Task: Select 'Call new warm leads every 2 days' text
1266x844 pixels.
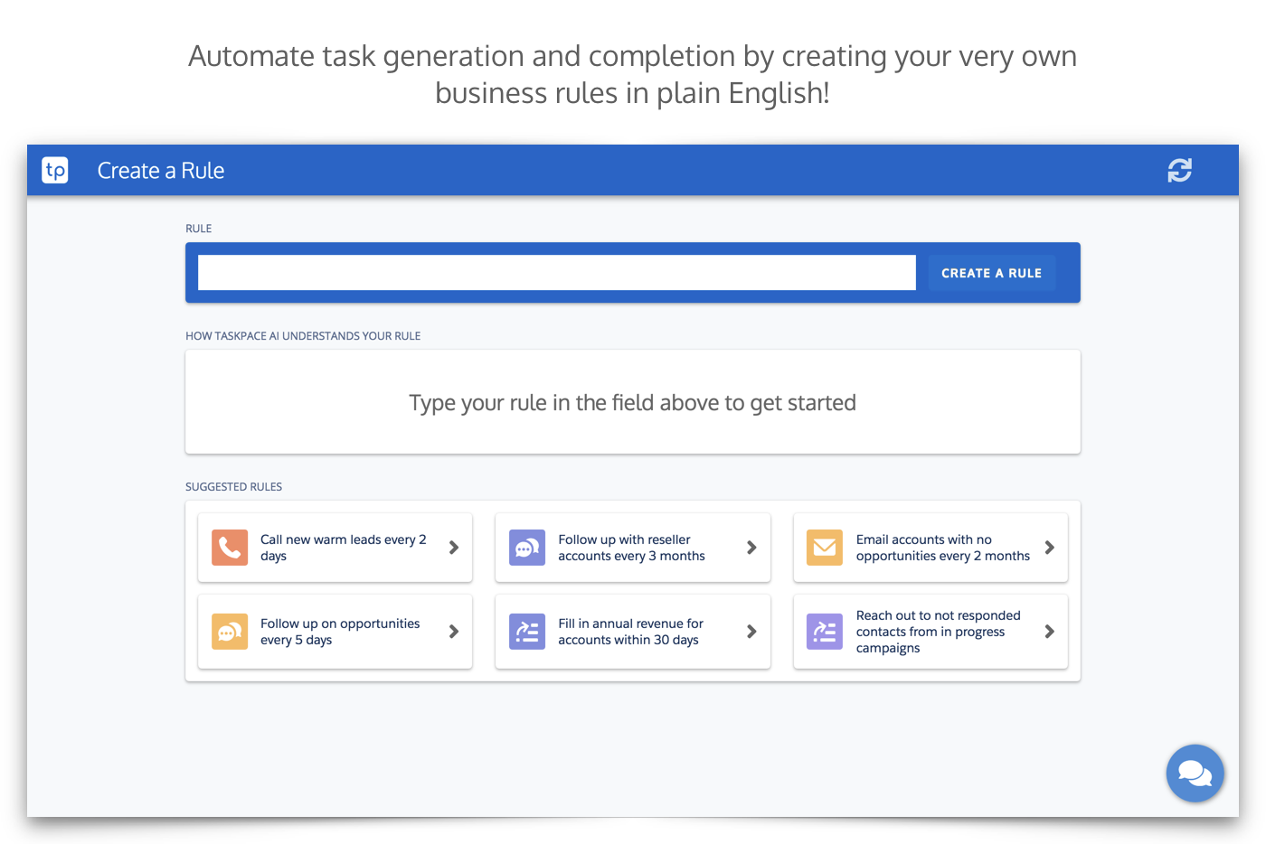Action: (343, 548)
